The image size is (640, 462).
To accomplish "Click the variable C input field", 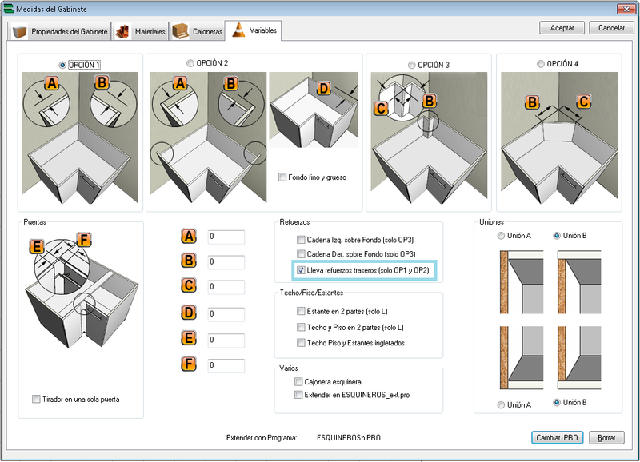I will click(226, 287).
